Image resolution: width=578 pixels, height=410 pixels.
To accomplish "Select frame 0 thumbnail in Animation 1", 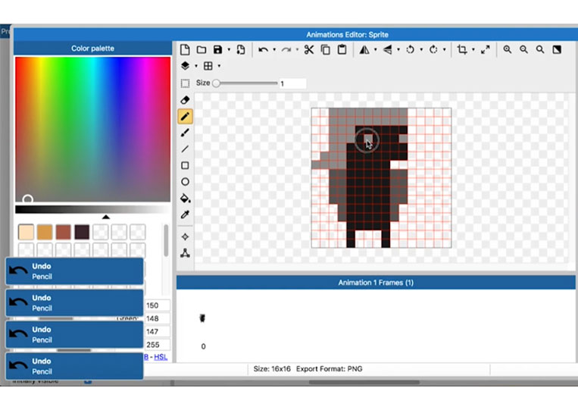I will tap(202, 318).
